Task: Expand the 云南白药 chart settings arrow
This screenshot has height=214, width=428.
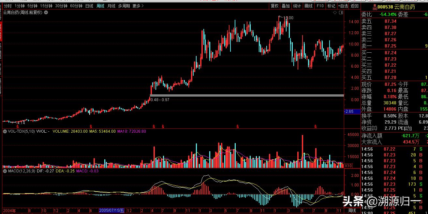Action: coord(46,12)
